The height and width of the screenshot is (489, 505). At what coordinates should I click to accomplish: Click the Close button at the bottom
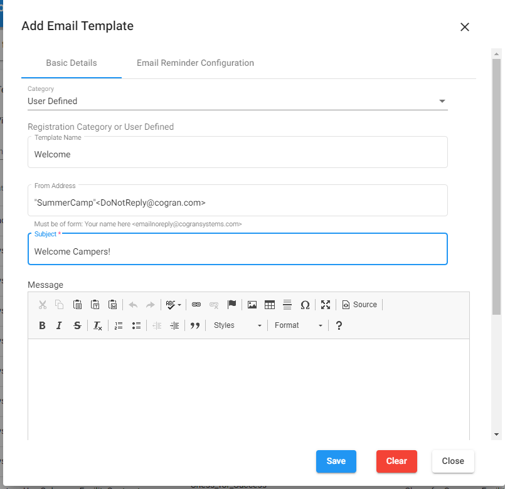tap(453, 461)
